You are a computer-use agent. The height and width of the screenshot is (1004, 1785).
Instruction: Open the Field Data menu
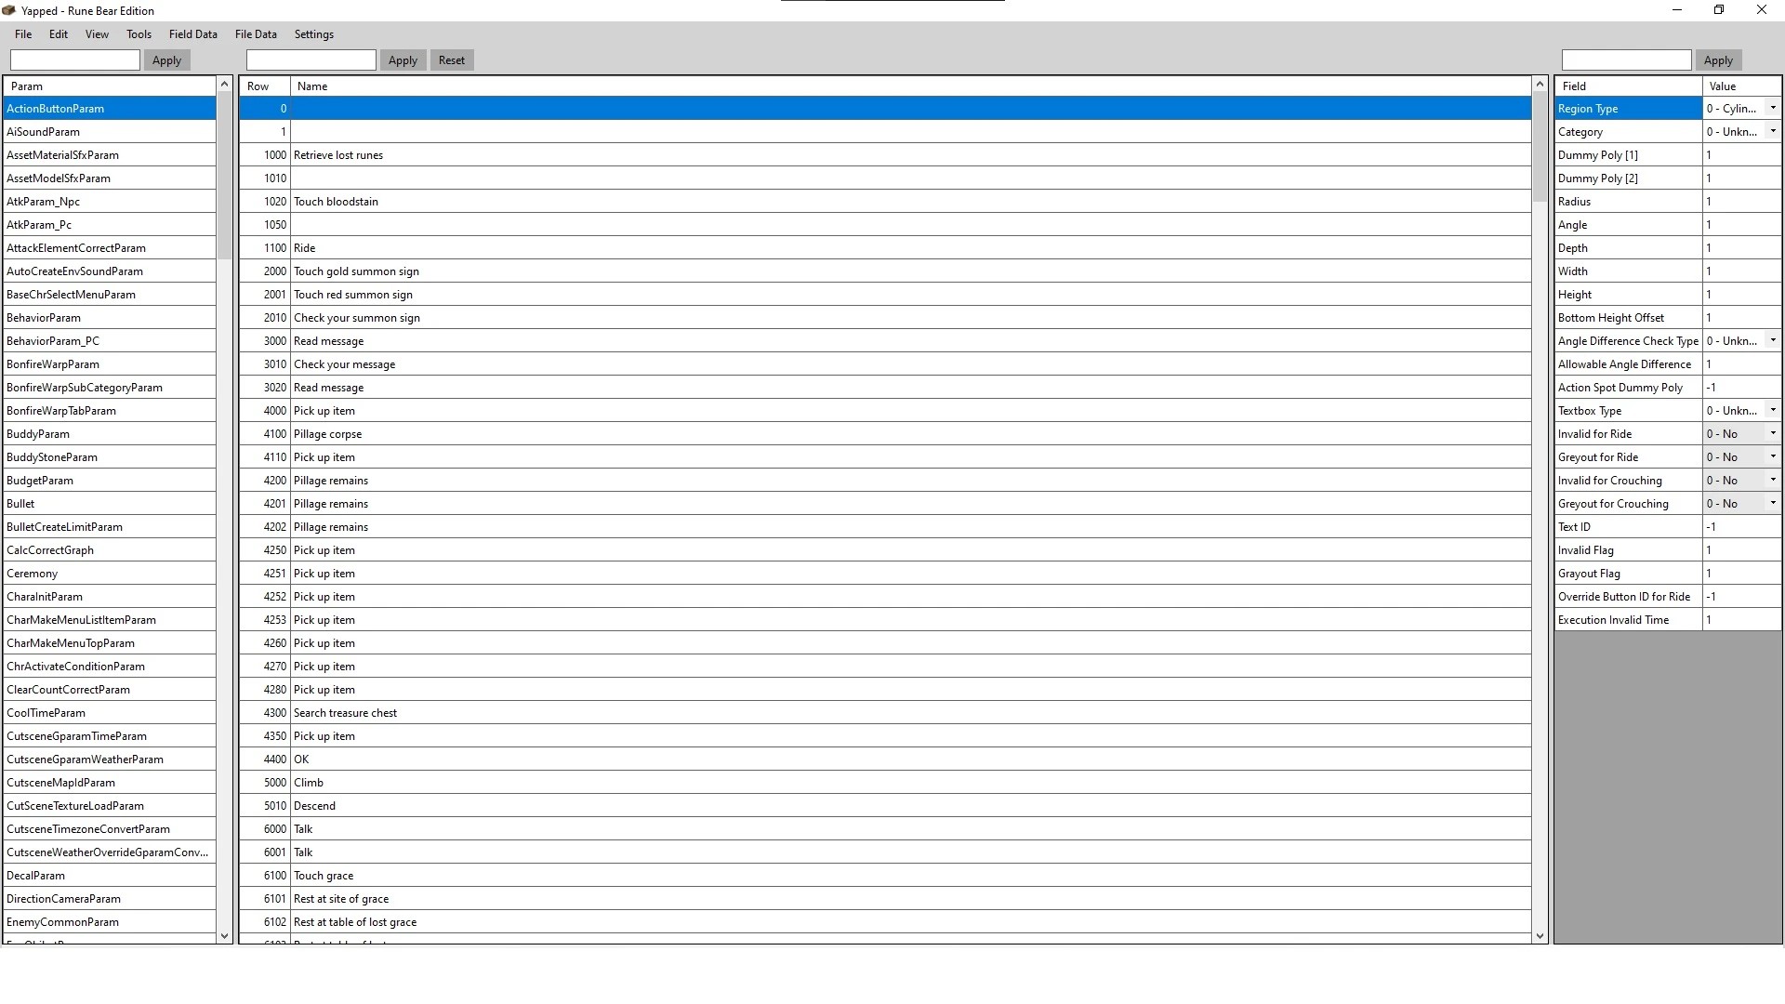(x=193, y=34)
